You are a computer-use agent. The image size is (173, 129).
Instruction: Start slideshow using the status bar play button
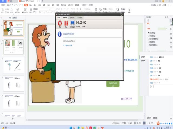144,123
